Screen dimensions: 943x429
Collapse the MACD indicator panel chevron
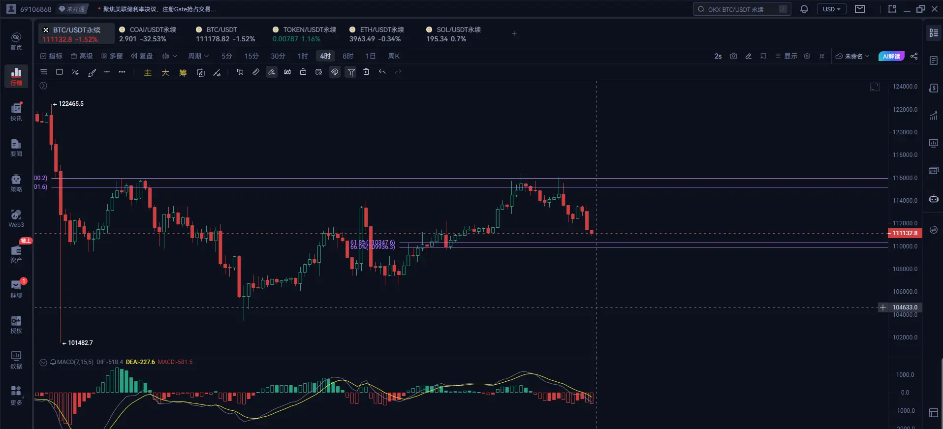(43, 363)
